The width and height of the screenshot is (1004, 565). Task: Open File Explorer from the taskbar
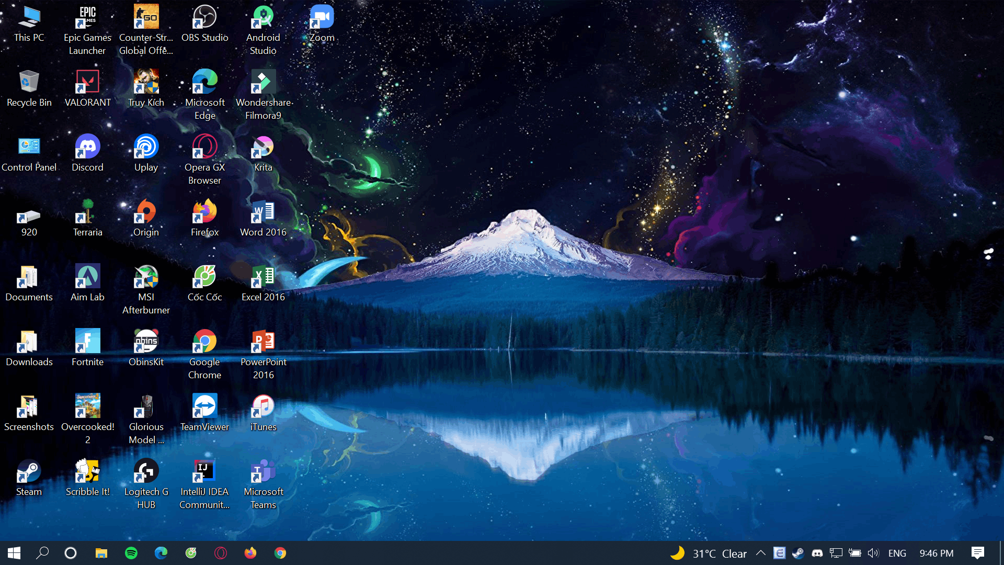[101, 553]
